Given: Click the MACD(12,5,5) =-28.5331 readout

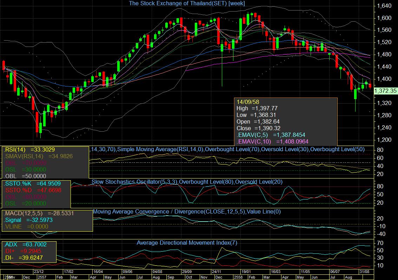Looking at the screenshot, I should 39,213.
